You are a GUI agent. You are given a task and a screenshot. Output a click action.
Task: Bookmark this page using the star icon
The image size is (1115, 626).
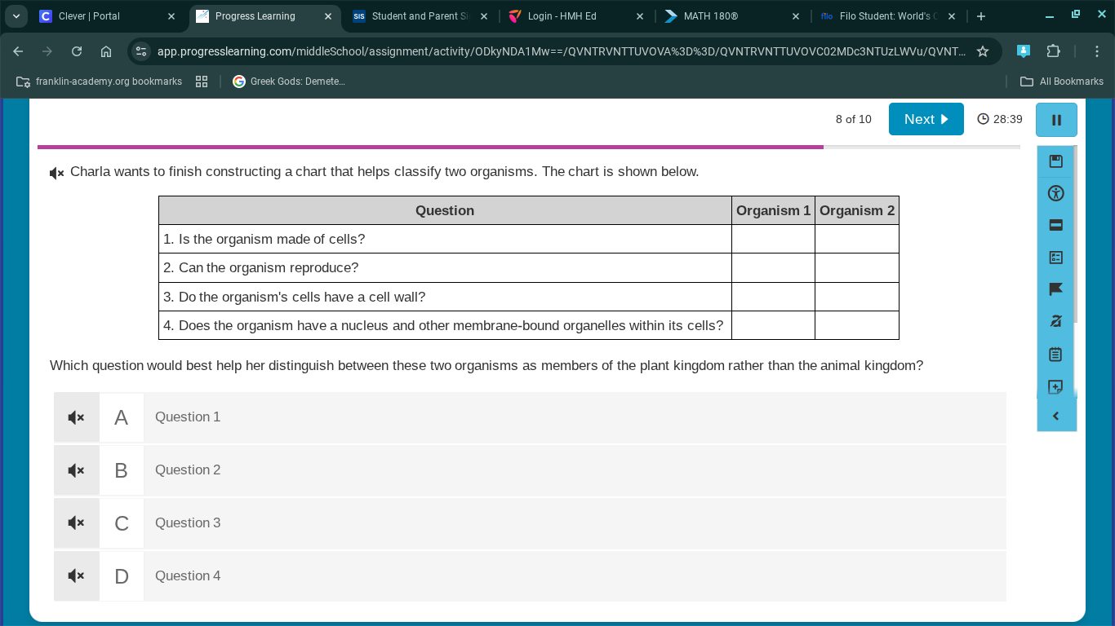(x=984, y=51)
